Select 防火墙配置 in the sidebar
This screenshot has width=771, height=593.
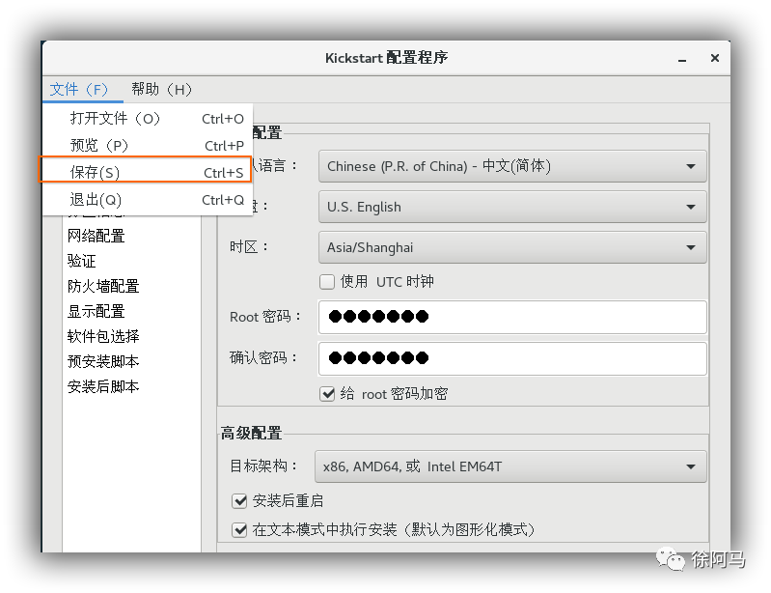103,286
